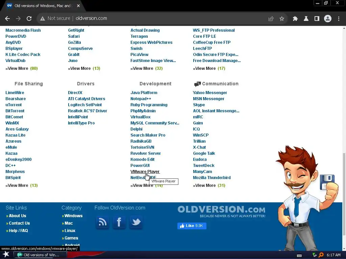Go back to the previous page
Image resolution: width=346 pixels, height=259 pixels.
7,19
